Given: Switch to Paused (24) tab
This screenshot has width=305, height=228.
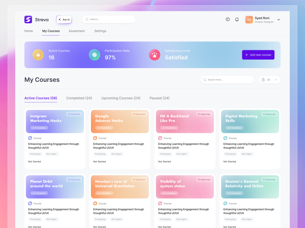Looking at the screenshot, I should (x=160, y=98).
